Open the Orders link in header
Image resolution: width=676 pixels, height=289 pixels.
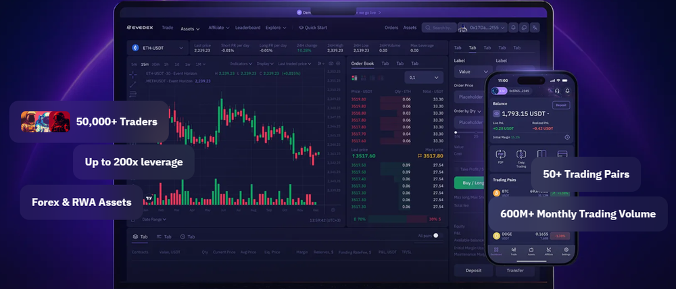(391, 28)
